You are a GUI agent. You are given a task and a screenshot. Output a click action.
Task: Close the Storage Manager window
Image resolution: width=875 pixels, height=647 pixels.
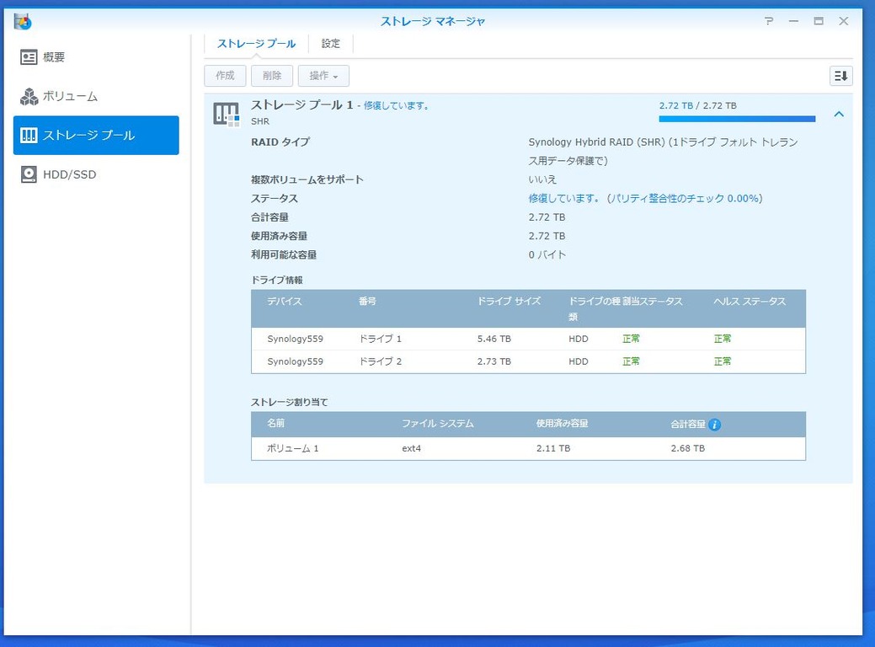(x=844, y=21)
